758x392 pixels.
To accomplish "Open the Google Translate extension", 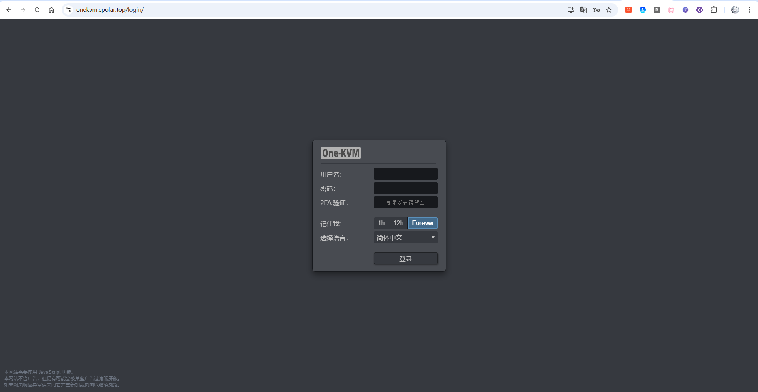I will click(583, 10).
